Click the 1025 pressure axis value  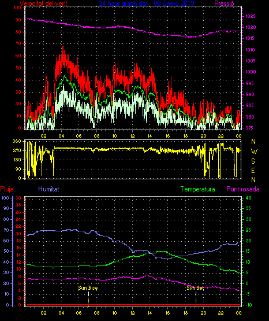coord(251,16)
